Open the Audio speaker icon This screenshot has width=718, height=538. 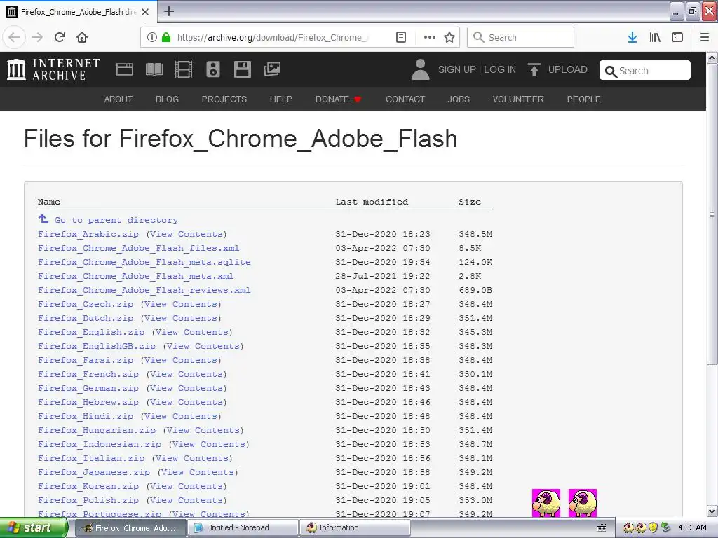(213, 69)
